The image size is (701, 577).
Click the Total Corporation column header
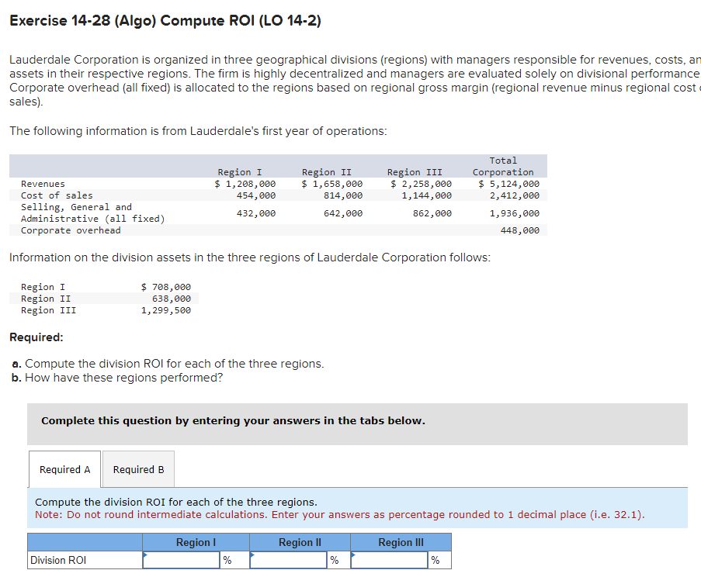point(503,166)
